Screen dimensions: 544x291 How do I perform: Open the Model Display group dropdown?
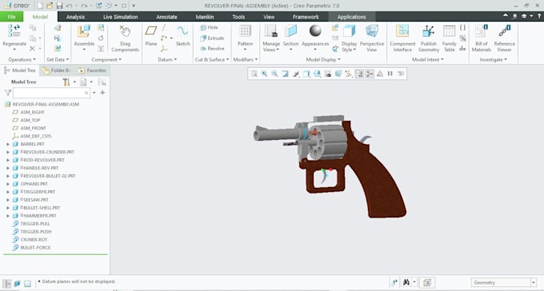tap(323, 60)
